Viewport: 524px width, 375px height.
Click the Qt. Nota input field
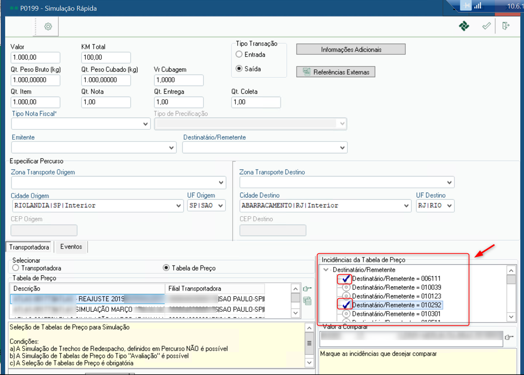(106, 102)
